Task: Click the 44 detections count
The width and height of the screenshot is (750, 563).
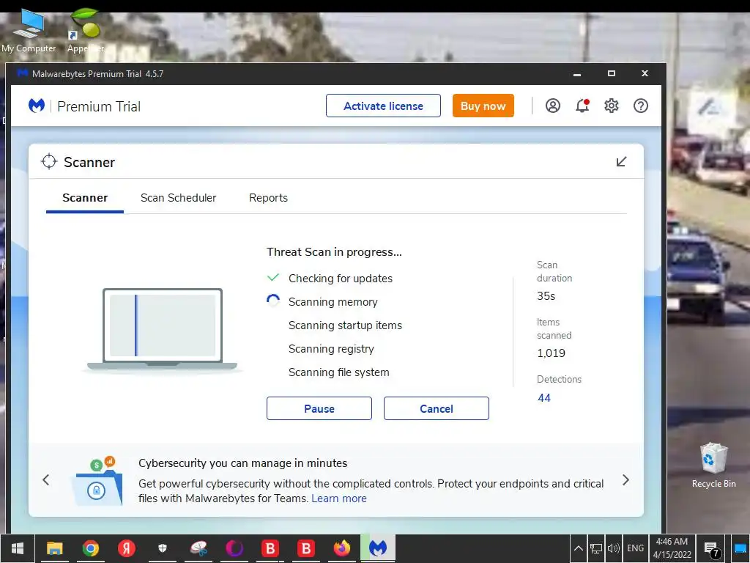Action: click(x=544, y=398)
